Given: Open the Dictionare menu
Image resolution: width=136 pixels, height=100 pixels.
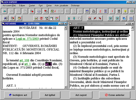Looking at the screenshot, I should coord(75,6).
